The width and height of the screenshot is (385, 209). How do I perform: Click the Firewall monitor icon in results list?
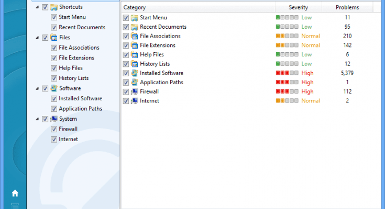[x=135, y=91]
